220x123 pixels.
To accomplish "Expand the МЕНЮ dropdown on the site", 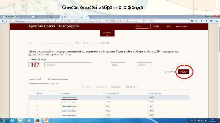I will 107,33.
